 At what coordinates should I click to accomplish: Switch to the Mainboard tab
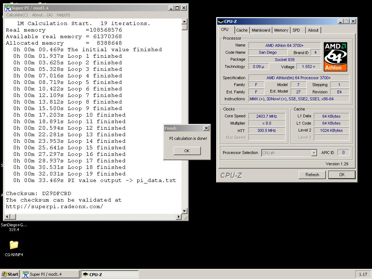[261, 30]
